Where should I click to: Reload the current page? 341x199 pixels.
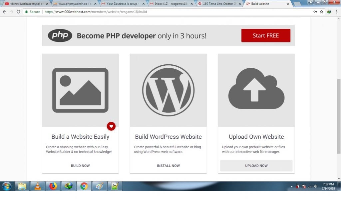(x=19, y=12)
